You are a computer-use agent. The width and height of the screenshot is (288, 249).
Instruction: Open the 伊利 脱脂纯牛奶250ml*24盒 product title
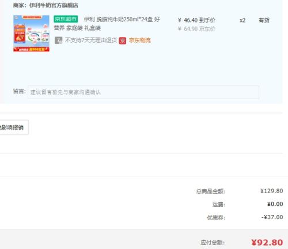pyautogui.click(x=107, y=24)
